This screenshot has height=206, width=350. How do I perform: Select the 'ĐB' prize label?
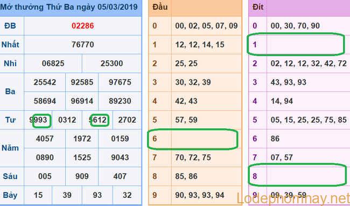pos(10,26)
